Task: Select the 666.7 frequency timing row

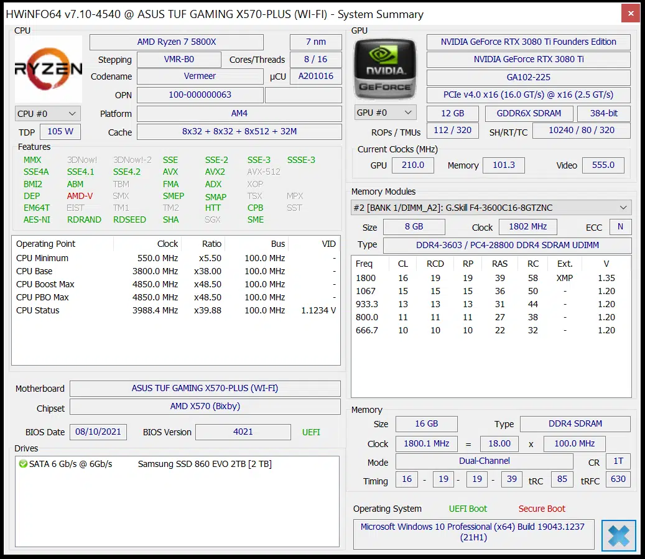Action: click(x=491, y=330)
